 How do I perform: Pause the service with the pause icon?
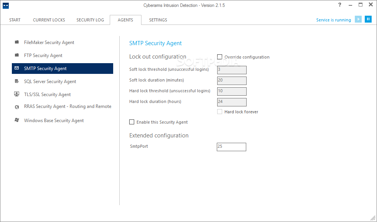tap(368, 19)
